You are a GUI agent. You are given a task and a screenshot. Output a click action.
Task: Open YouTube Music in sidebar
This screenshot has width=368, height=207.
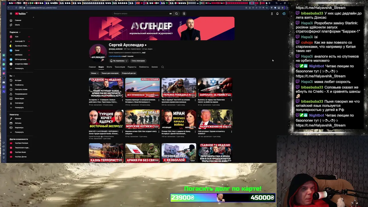(x=20, y=152)
